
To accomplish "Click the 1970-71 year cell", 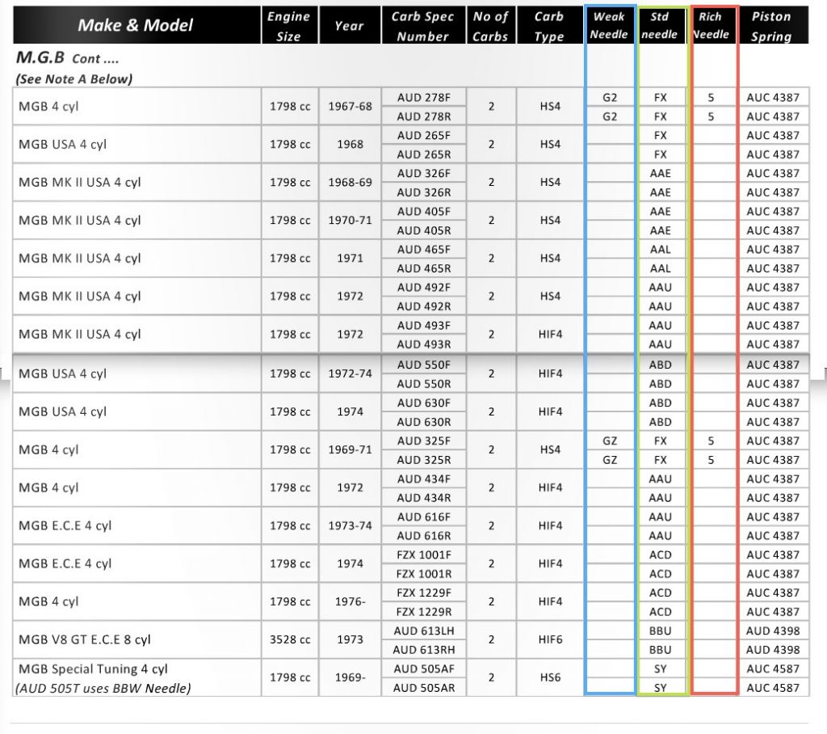I will click(x=350, y=220).
